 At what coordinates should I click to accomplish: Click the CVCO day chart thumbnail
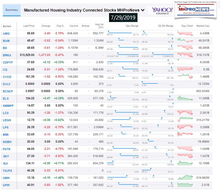pos(185,77)
